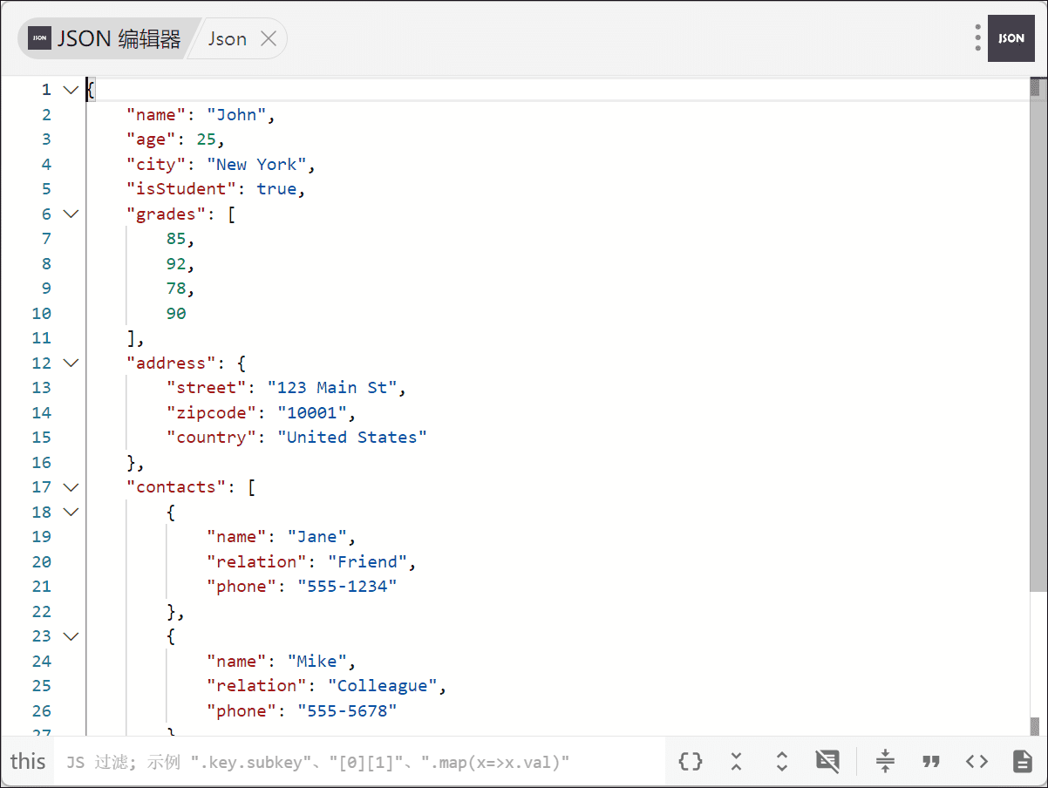Select the JSON 编辑器 tab

(106, 39)
